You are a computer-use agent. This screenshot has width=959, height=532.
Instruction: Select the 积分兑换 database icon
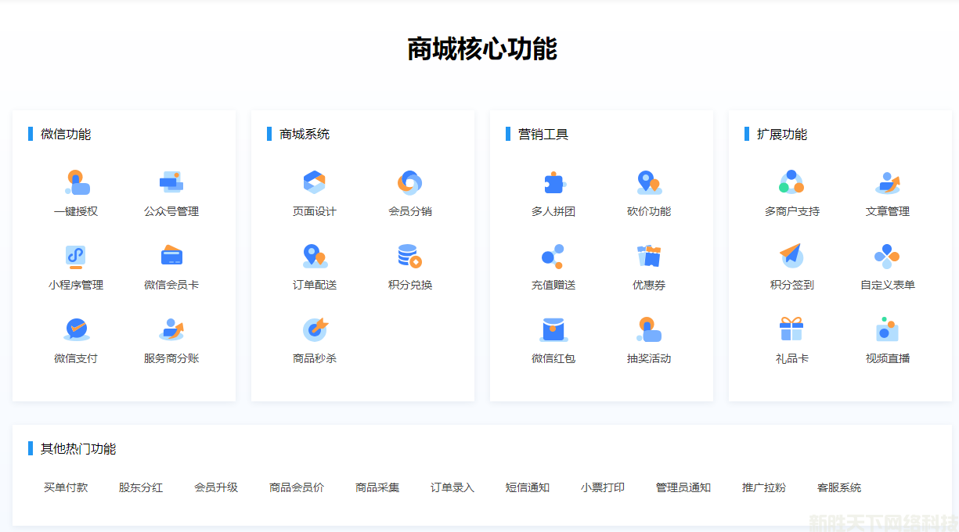point(409,257)
